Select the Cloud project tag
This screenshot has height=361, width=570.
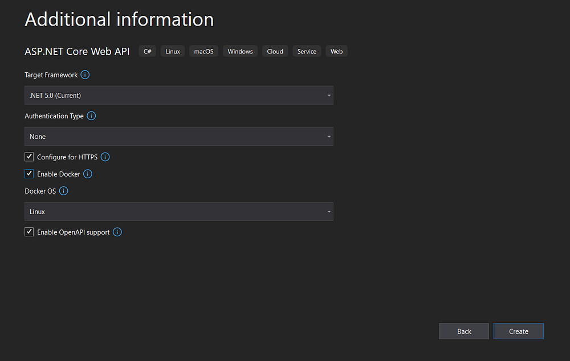point(275,51)
